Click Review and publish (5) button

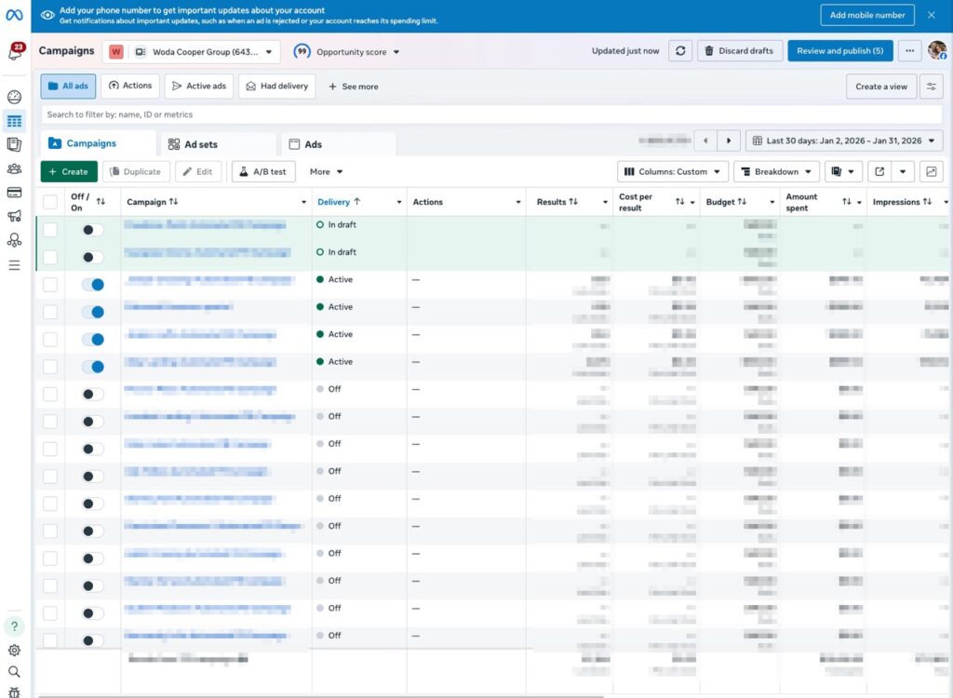coord(839,51)
